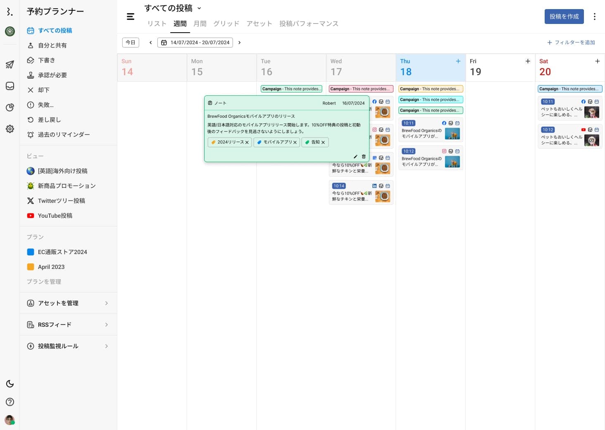This screenshot has width=605, height=430.
Task: Click the フィルターを追加 link
Action: [x=571, y=43]
